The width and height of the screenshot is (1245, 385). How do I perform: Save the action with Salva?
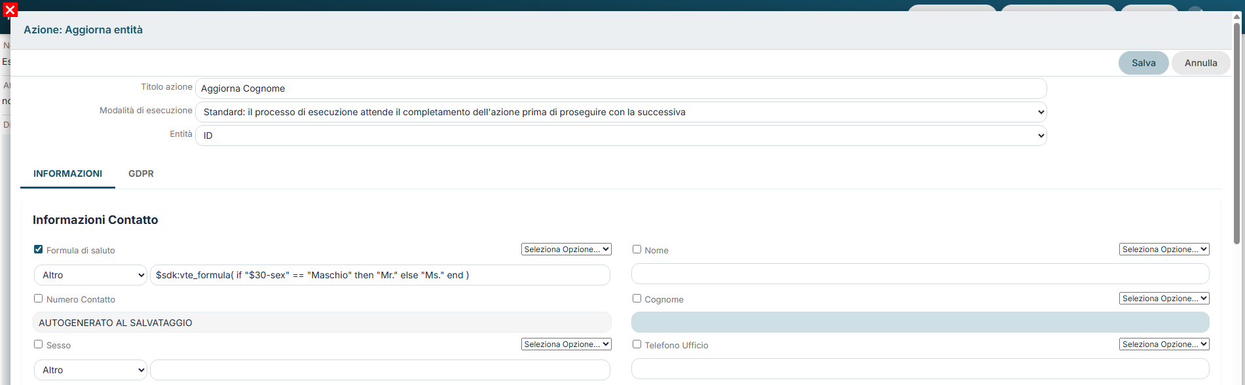[x=1143, y=63]
